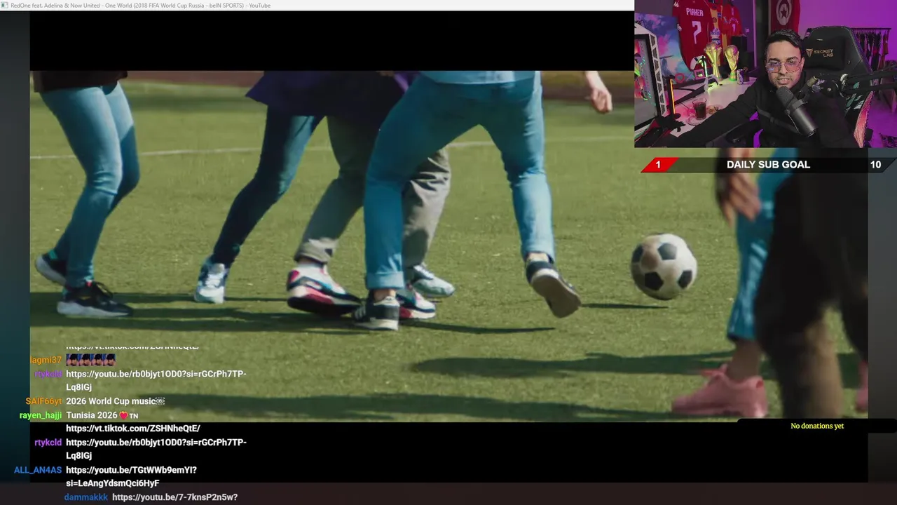Click the sub goal target number '10'
This screenshot has width=897, height=505.
point(875,165)
